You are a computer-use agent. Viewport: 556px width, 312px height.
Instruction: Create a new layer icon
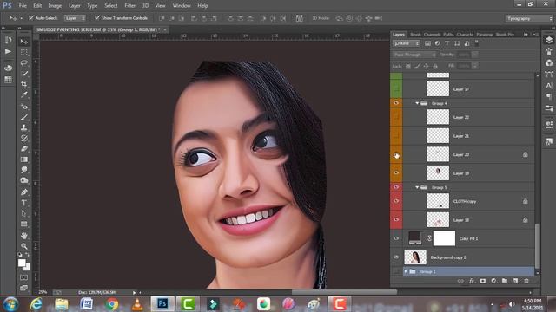[515, 281]
